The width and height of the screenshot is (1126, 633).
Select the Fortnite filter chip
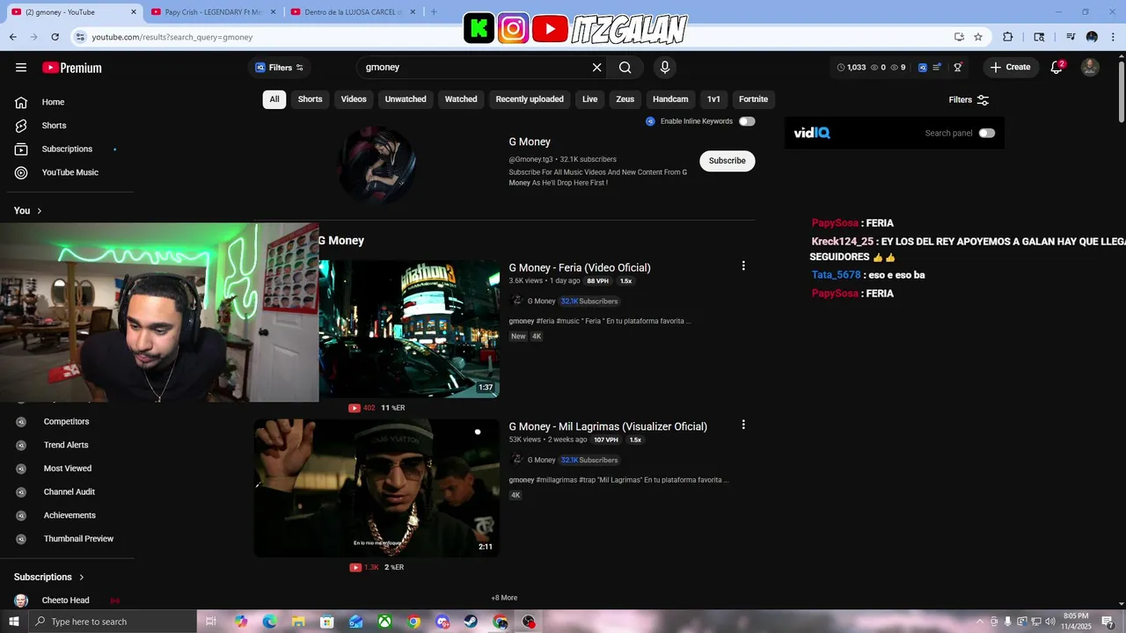(753, 99)
